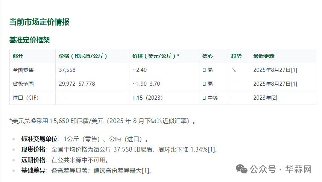This screenshot has width=322, height=182.
Task: Click the 基准定价框架 subheading
Action: tap(29, 40)
